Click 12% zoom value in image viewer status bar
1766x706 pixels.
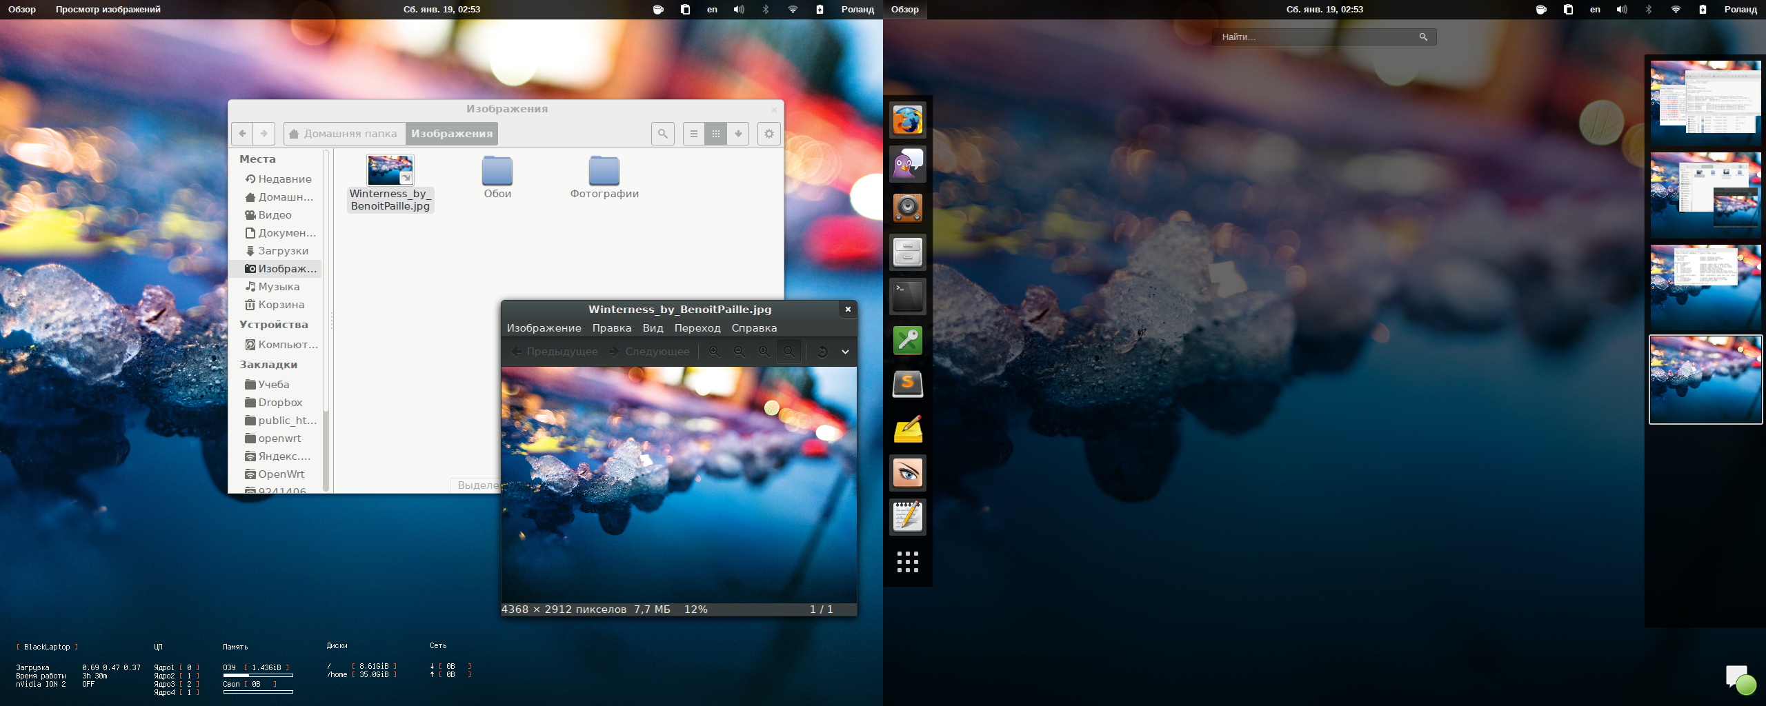click(x=696, y=609)
